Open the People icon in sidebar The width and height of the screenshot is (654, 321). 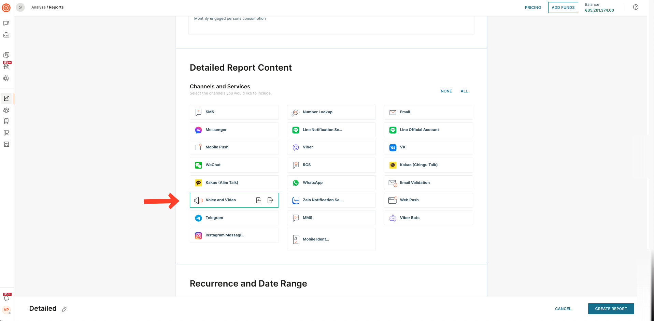click(x=6, y=110)
